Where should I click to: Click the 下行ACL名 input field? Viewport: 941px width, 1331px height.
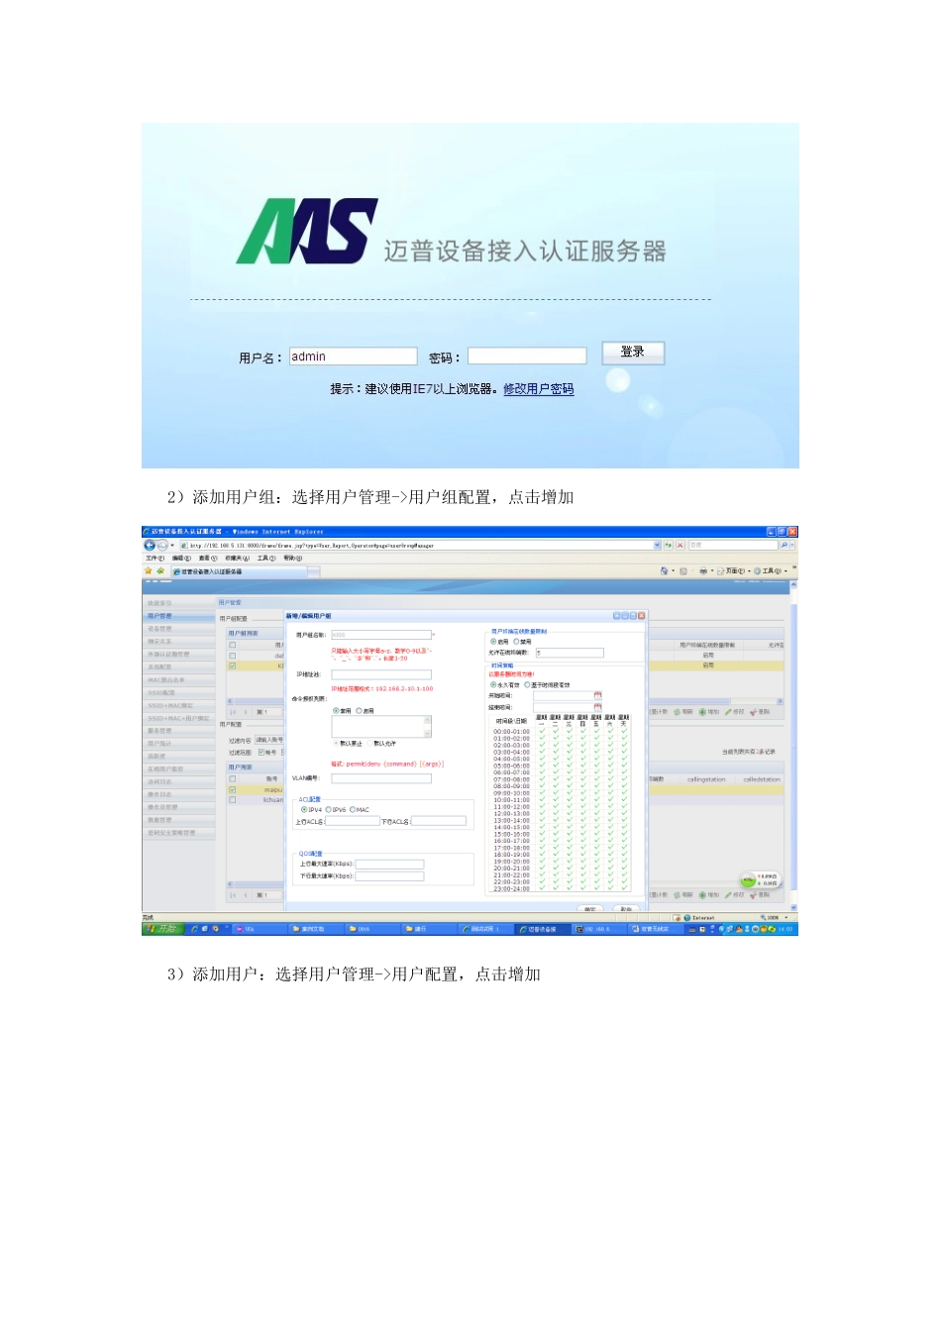click(439, 821)
